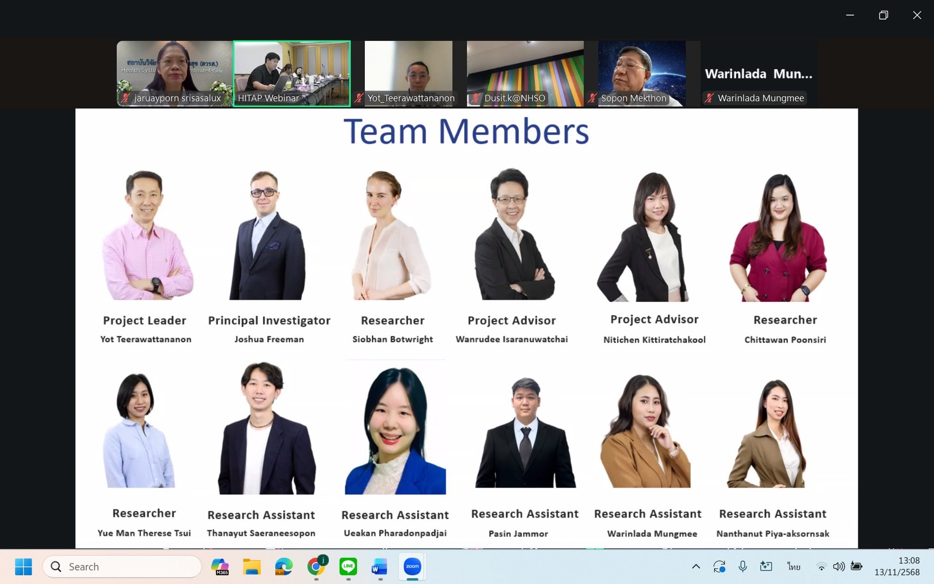Launch LINE app in taskbar
The height and width of the screenshot is (584, 934).
[348, 567]
